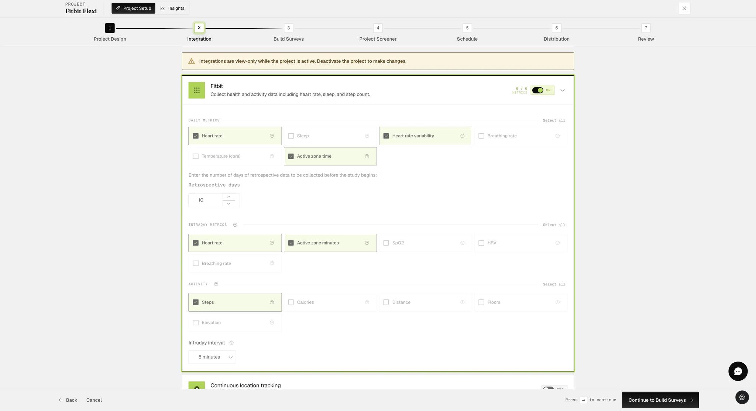The height and width of the screenshot is (411, 756).
Task: Open help icon for Steps
Action: pyautogui.click(x=272, y=302)
